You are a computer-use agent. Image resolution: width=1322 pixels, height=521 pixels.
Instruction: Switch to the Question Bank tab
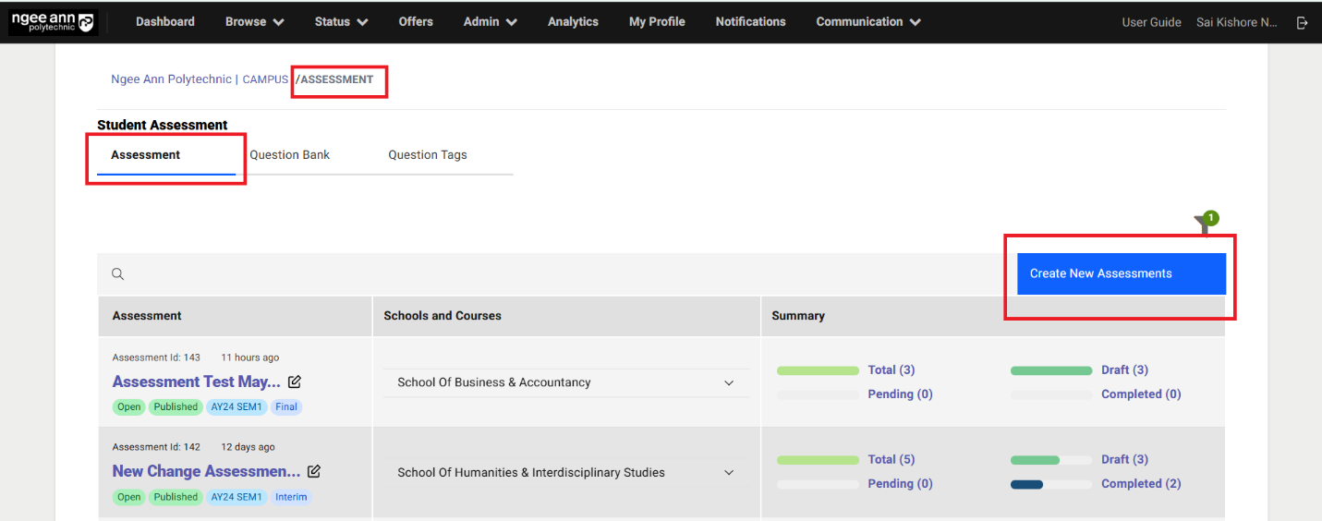pos(289,155)
